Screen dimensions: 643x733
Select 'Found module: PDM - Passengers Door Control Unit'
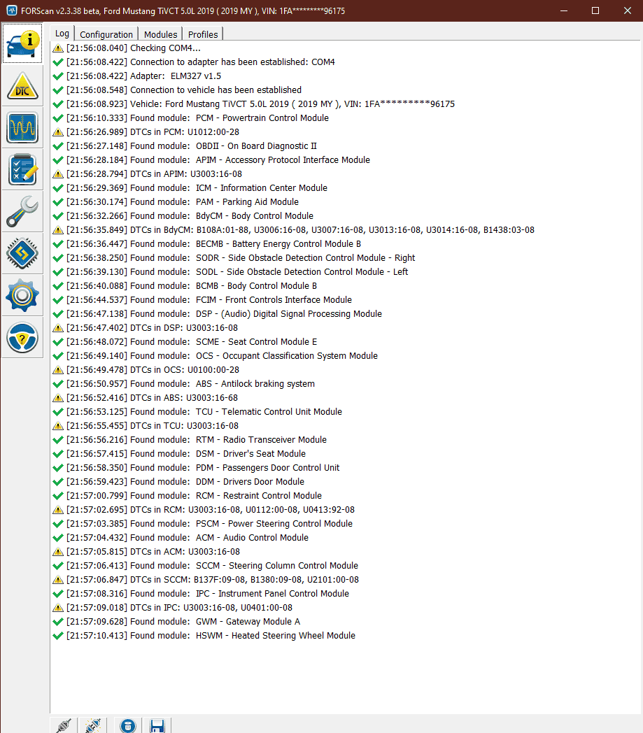click(196, 469)
